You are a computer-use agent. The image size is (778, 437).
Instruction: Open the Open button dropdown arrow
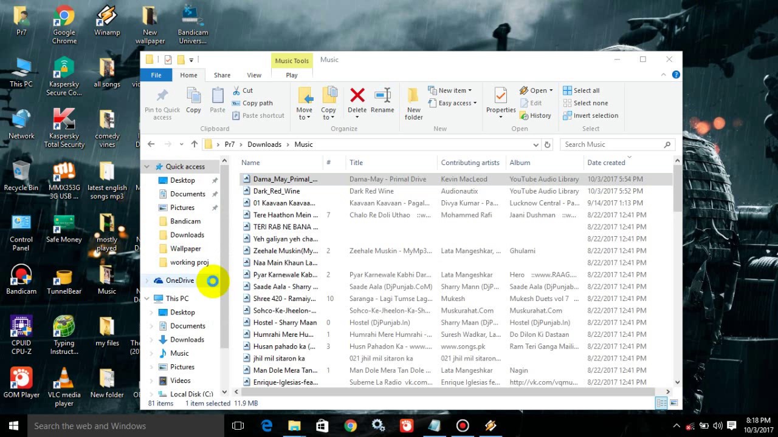[x=551, y=90]
